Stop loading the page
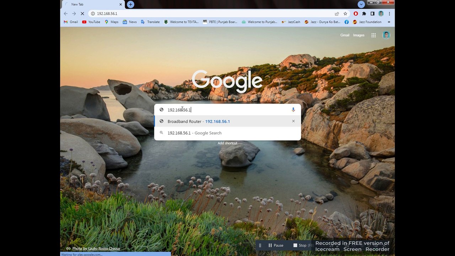This screenshot has width=455, height=256. coord(82,14)
